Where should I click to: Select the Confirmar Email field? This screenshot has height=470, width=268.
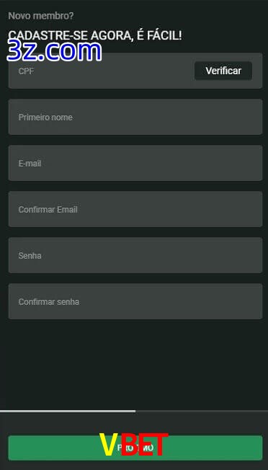click(x=135, y=209)
